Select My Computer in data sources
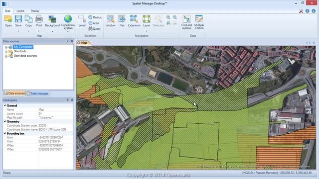This screenshot has width=319, height=179. tap(23, 47)
